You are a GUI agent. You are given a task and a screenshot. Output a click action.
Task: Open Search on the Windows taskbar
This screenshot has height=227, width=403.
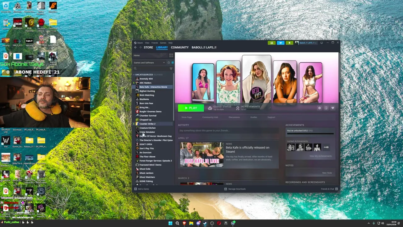point(177,223)
